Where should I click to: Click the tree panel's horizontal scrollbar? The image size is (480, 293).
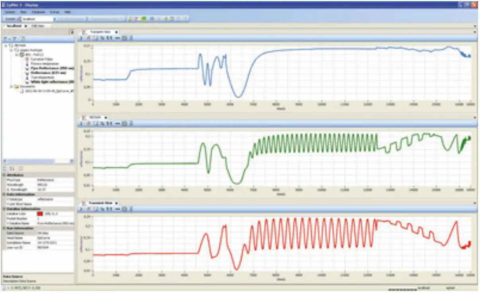coord(38,161)
